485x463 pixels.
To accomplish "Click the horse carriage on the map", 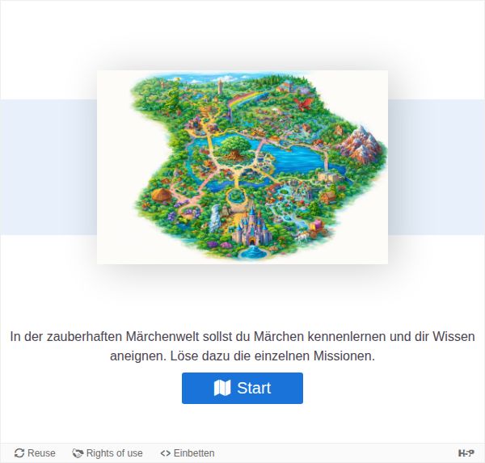I will click(x=310, y=231).
